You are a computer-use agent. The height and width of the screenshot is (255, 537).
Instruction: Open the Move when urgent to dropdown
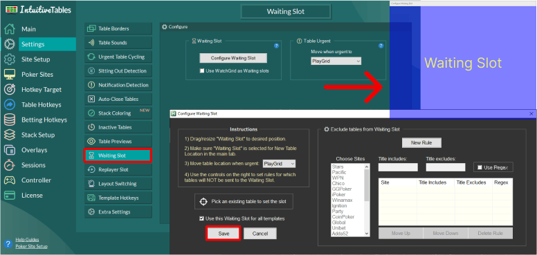click(x=336, y=62)
